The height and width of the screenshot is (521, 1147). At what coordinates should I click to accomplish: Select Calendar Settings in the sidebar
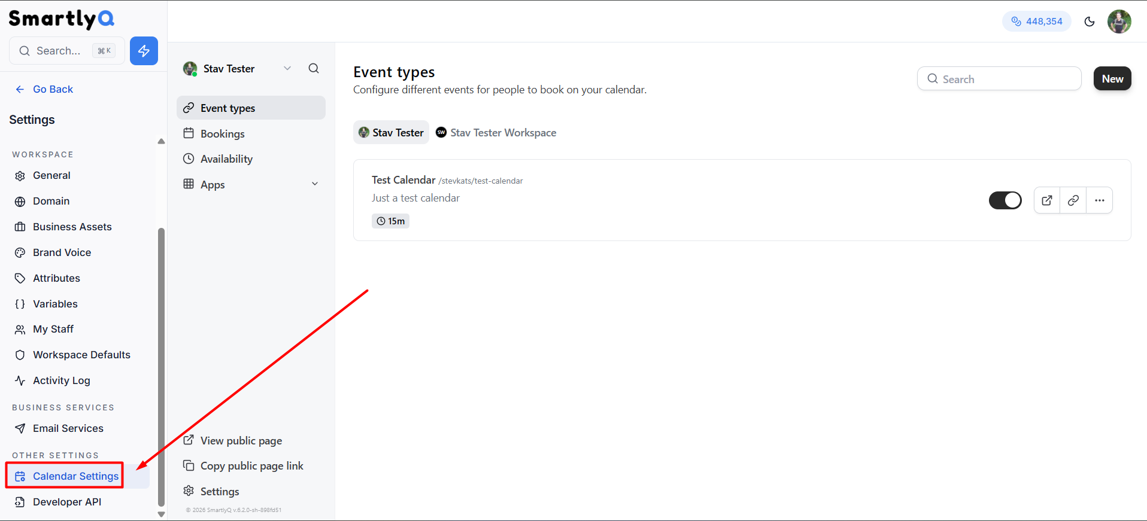pos(78,476)
